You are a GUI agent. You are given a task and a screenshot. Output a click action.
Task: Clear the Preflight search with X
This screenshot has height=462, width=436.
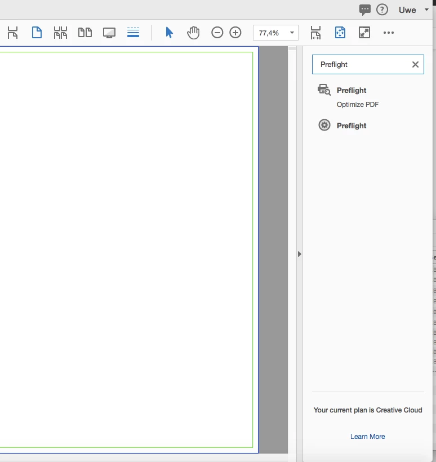tap(415, 65)
